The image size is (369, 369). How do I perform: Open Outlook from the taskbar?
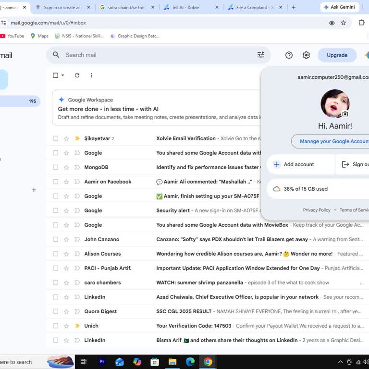click(x=120, y=362)
